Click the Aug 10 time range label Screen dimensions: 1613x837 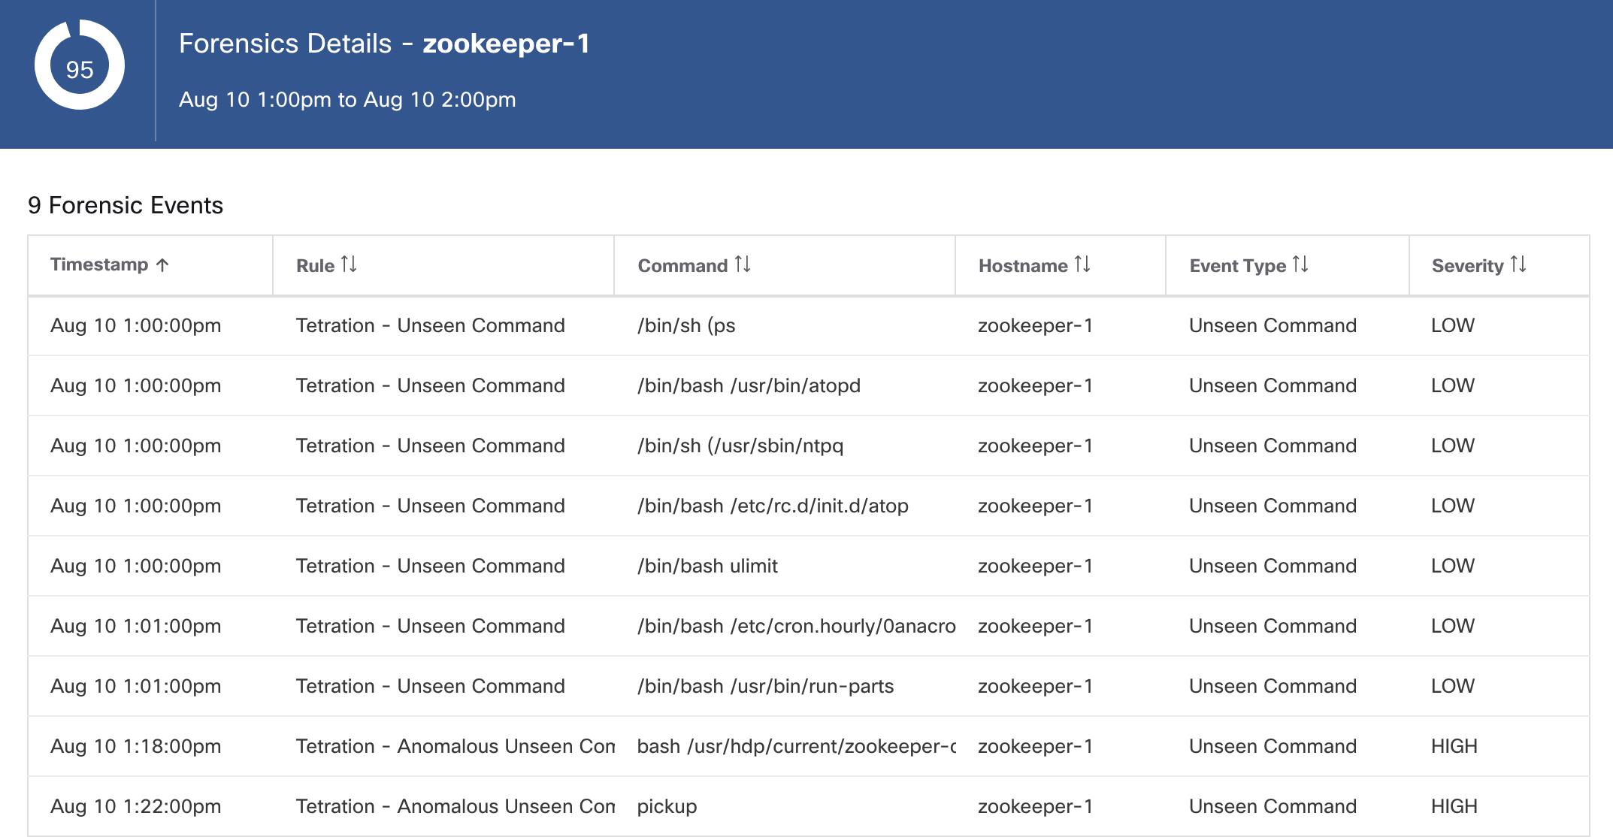pos(349,98)
